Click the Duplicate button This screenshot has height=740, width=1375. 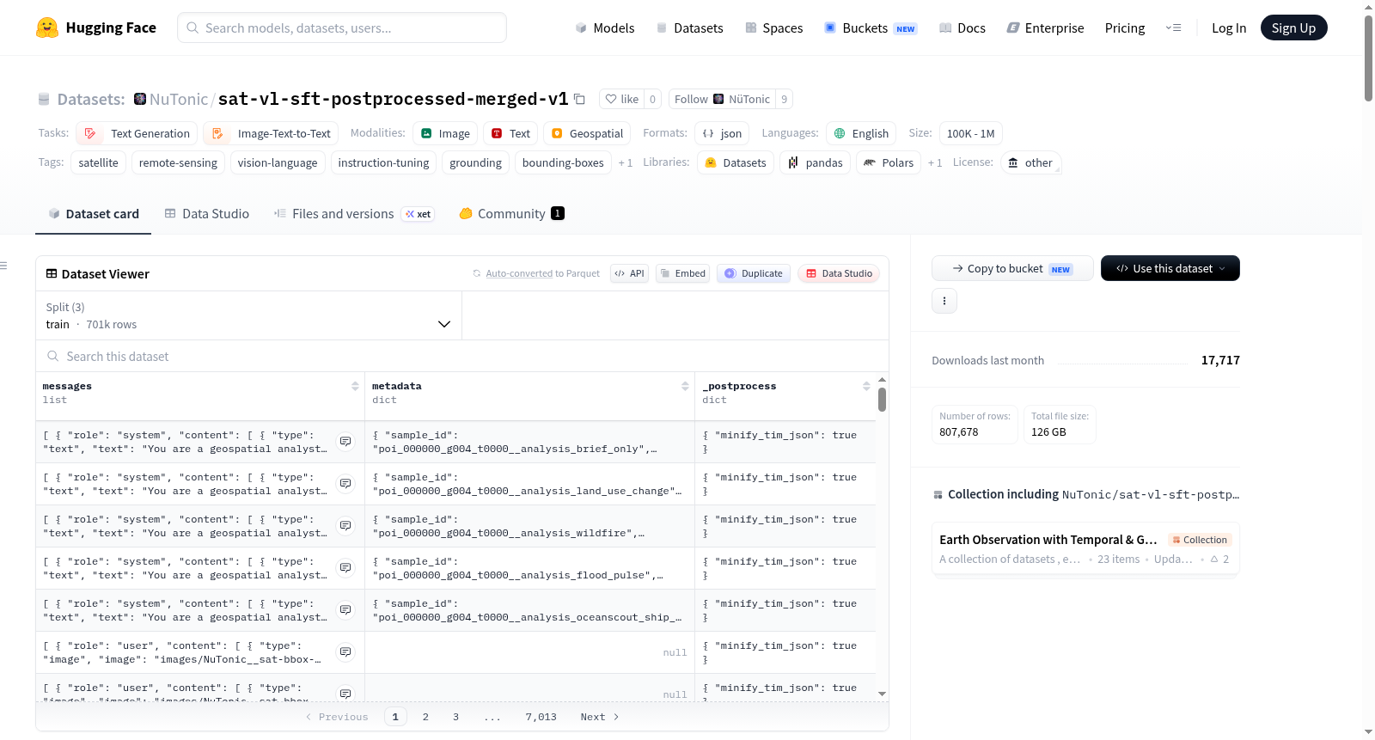pyautogui.click(x=753, y=273)
